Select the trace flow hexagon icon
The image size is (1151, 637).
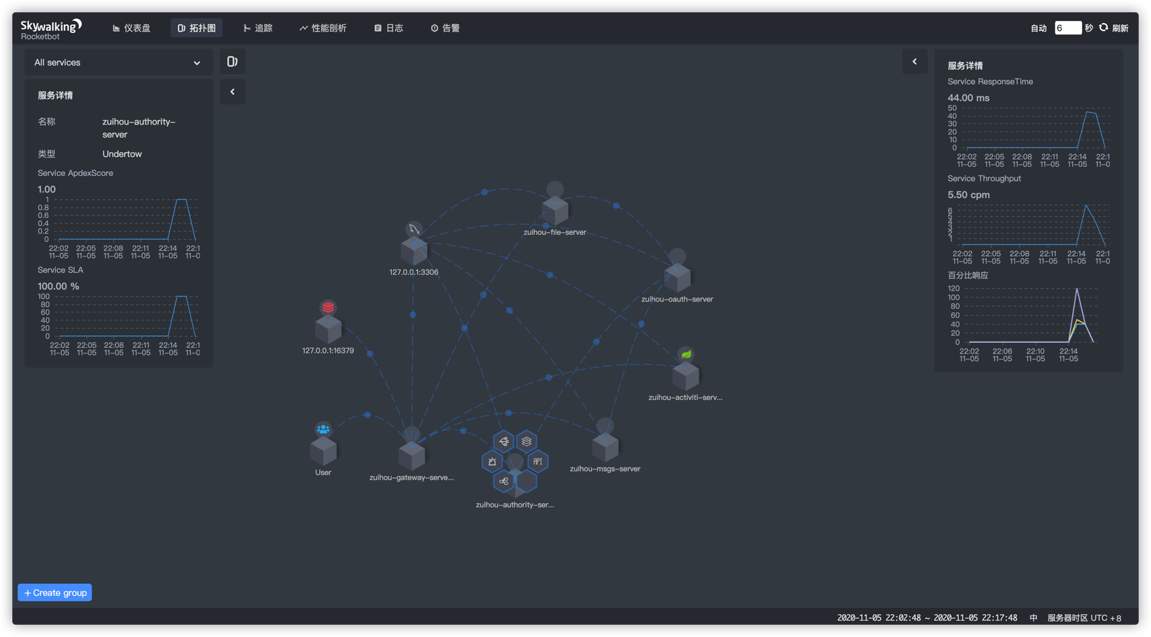pyautogui.click(x=504, y=441)
